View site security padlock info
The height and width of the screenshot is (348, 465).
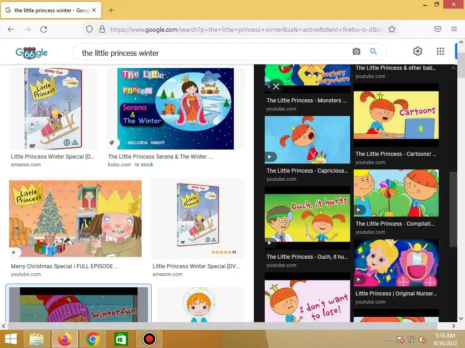point(102,29)
